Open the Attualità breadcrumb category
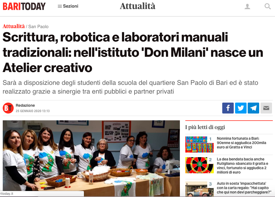The image size is (275, 197). click(x=14, y=26)
